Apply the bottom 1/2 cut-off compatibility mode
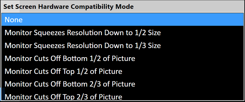The height and width of the screenshot is (102, 245). [x=123, y=58]
